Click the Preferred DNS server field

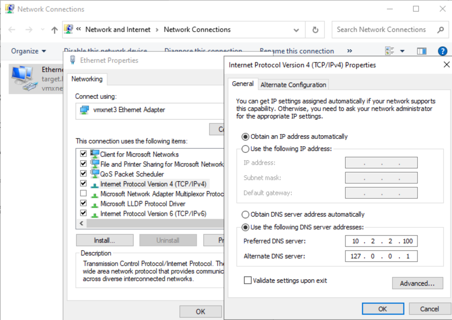click(381, 241)
